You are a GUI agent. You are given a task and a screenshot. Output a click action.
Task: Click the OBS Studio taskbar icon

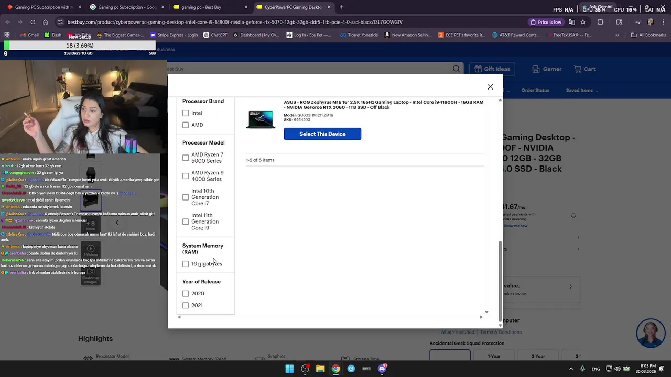(305, 369)
